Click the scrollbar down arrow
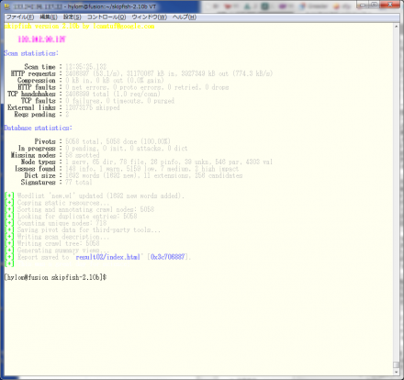Screen dimensions: 404x380 [397, 372]
